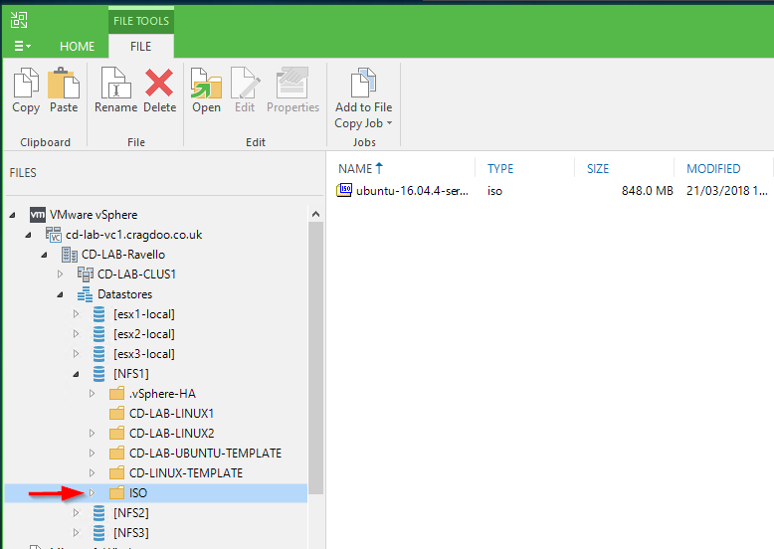Collapse the cd-lab-vc1.cragdoo.co.uk node

pos(28,236)
